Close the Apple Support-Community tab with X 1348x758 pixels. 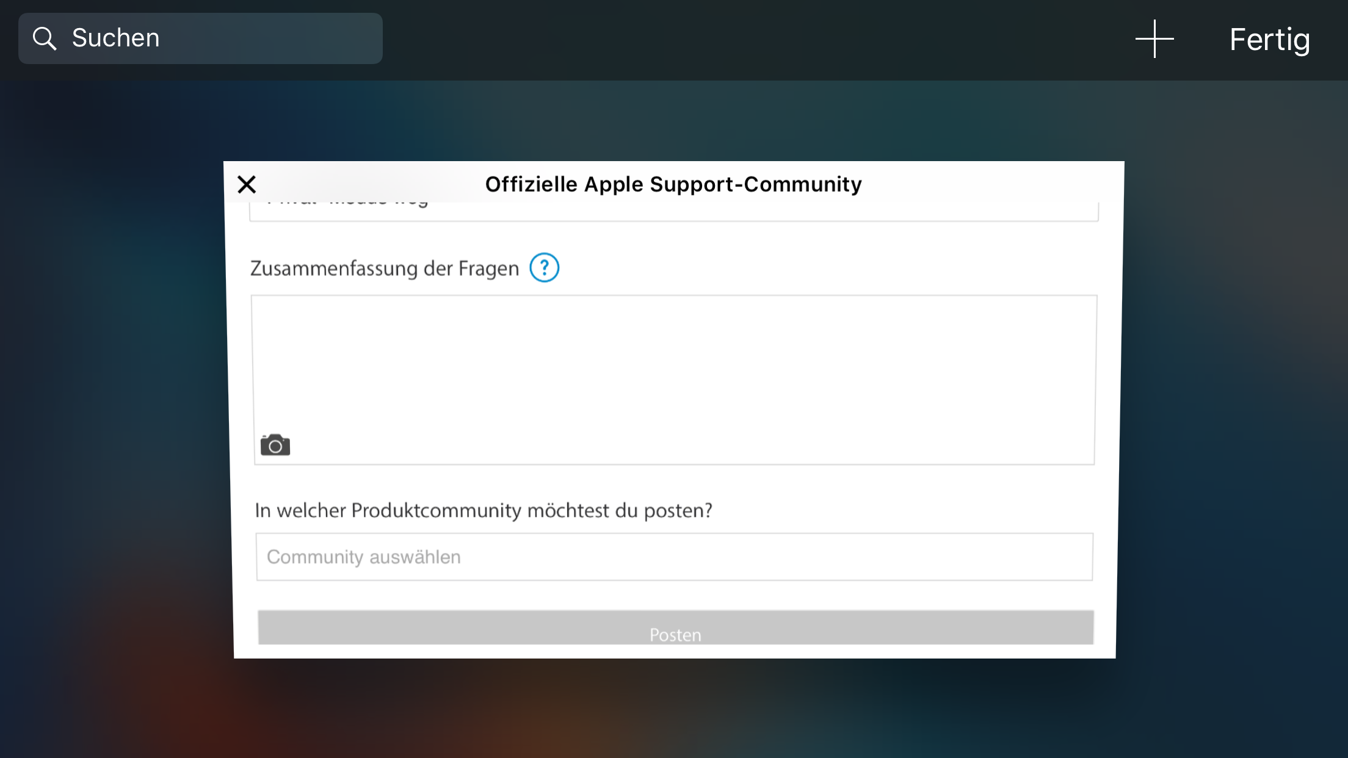pyautogui.click(x=247, y=184)
